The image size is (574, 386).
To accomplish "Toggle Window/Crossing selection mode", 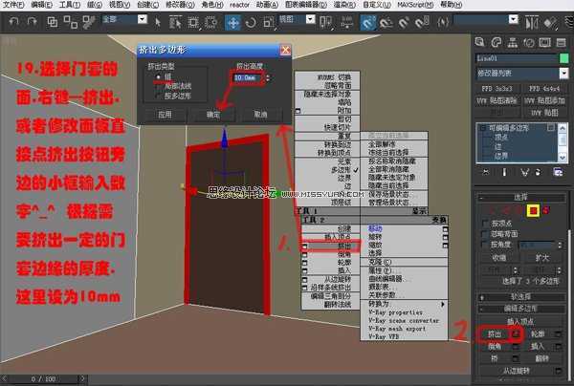I will [210, 22].
